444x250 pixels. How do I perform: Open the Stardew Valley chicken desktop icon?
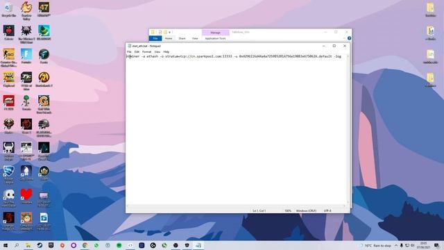click(x=26, y=11)
